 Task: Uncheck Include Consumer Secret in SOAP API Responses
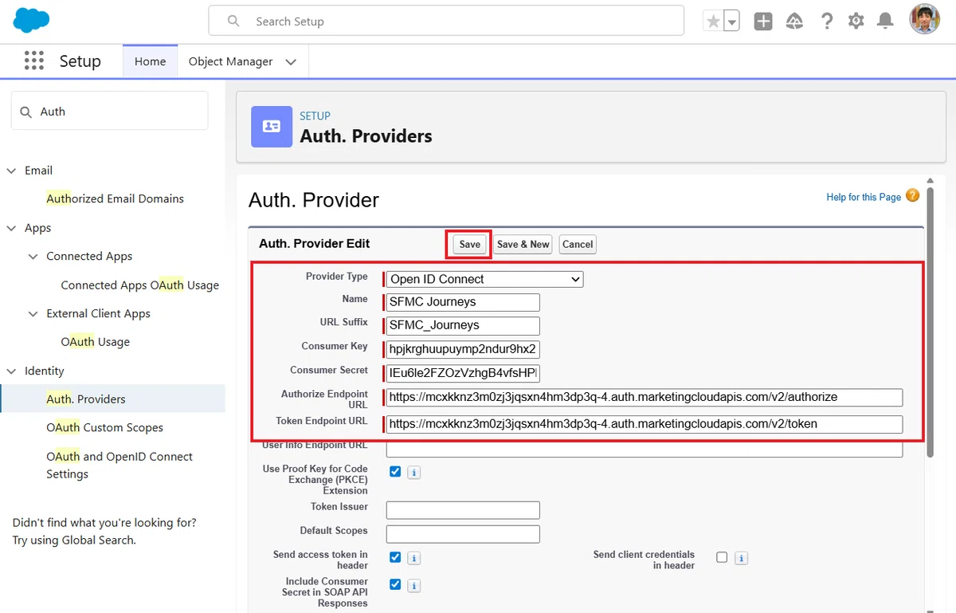pyautogui.click(x=395, y=584)
